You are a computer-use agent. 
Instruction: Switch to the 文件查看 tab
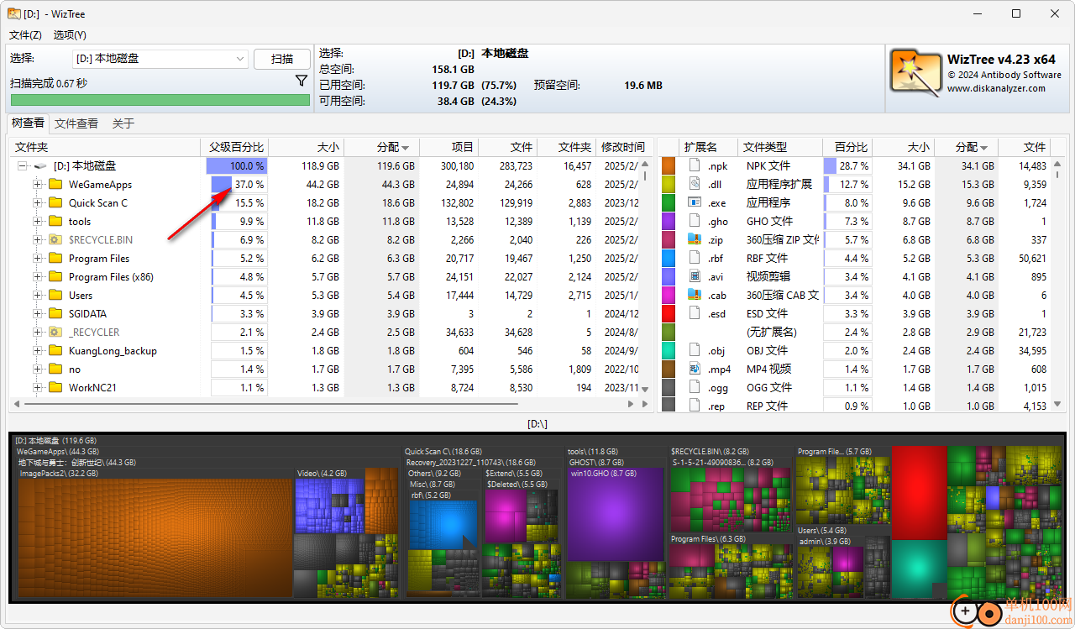[x=76, y=123]
